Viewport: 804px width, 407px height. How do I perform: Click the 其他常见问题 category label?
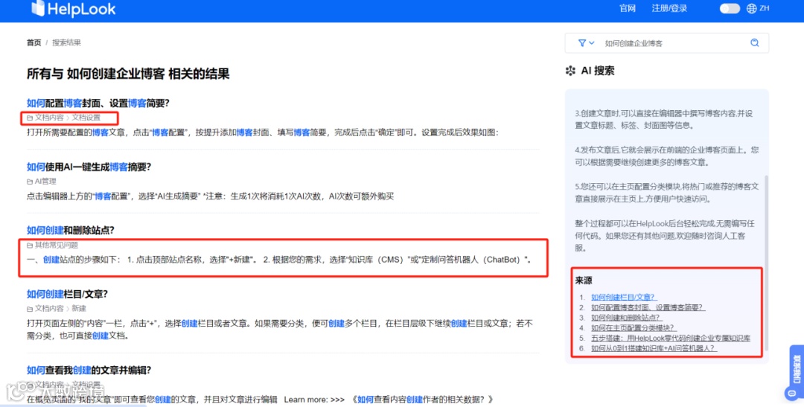(57, 245)
